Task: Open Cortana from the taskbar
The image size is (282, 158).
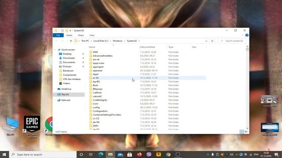Action: [x=81, y=154]
